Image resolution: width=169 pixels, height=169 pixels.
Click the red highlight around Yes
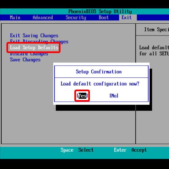82,96
